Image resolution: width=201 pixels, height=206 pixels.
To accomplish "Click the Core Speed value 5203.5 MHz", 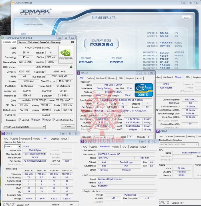I will coord(102,119).
